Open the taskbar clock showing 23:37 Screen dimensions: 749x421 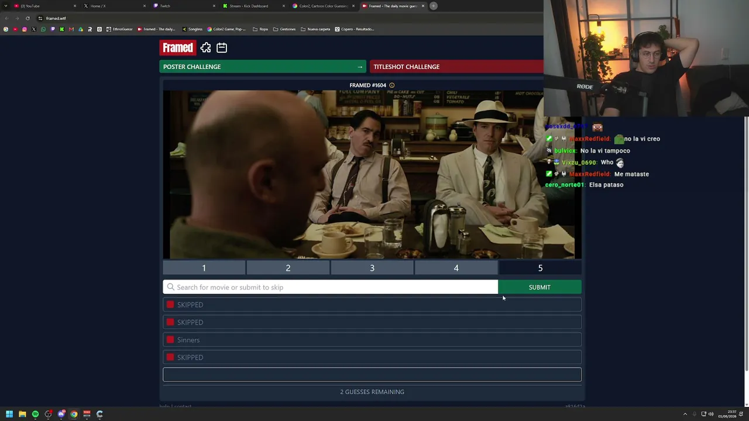pos(728,414)
